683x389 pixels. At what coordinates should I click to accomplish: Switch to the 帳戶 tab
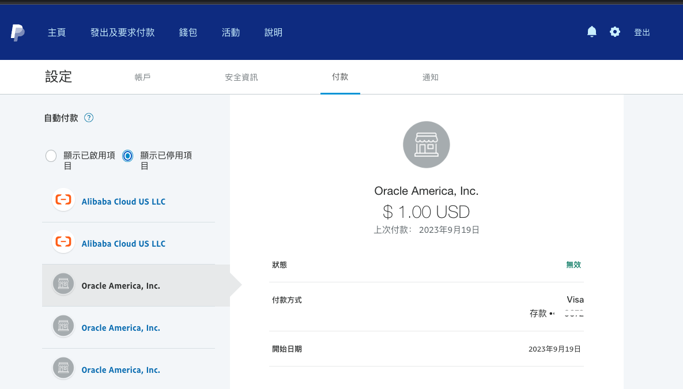coord(142,77)
